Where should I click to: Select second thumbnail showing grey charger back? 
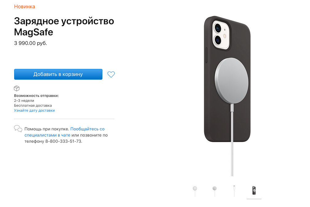pos(215,191)
